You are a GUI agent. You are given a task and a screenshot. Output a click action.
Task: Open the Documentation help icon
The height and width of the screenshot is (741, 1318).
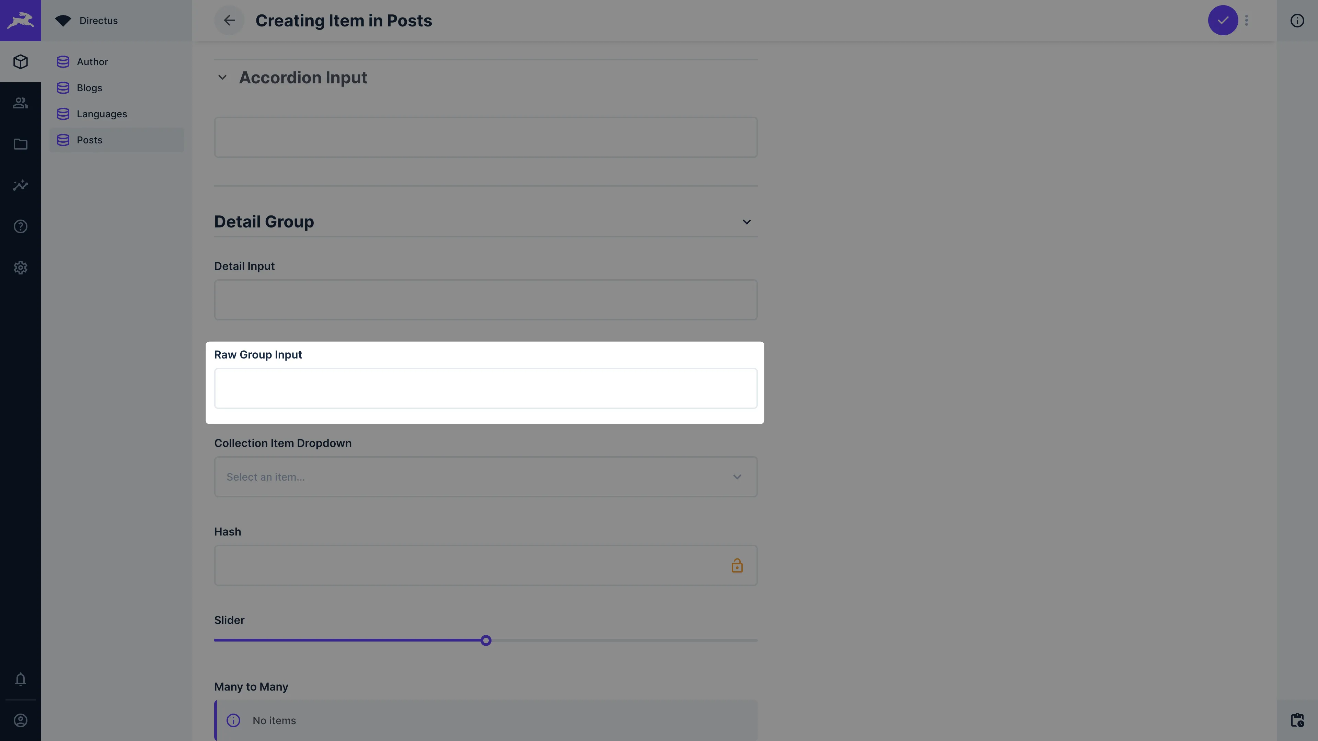pos(21,226)
